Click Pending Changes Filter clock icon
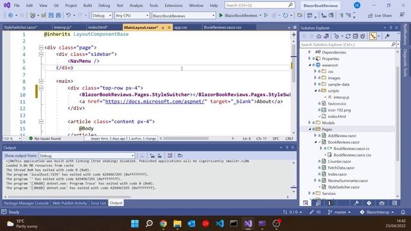411x231 pixels. click(337, 36)
